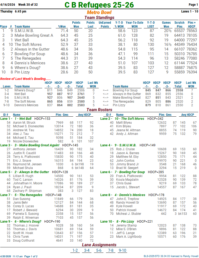
Task: Open the 9-10 lane assignment link
Action: coord(122,250)
